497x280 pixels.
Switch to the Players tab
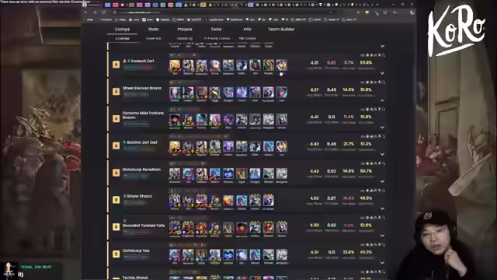(185, 30)
